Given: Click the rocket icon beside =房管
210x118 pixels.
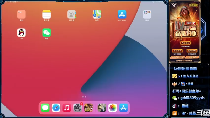Looking at the screenshot, I should click(183, 84).
